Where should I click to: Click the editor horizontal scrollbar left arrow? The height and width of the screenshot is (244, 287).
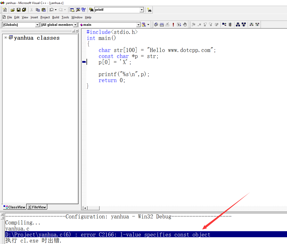pyautogui.click(x=85, y=208)
